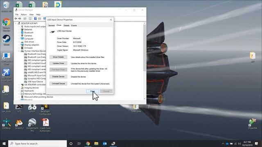Open the DXTBmp desktop shortcut
The image size is (262, 147).
pos(7,124)
